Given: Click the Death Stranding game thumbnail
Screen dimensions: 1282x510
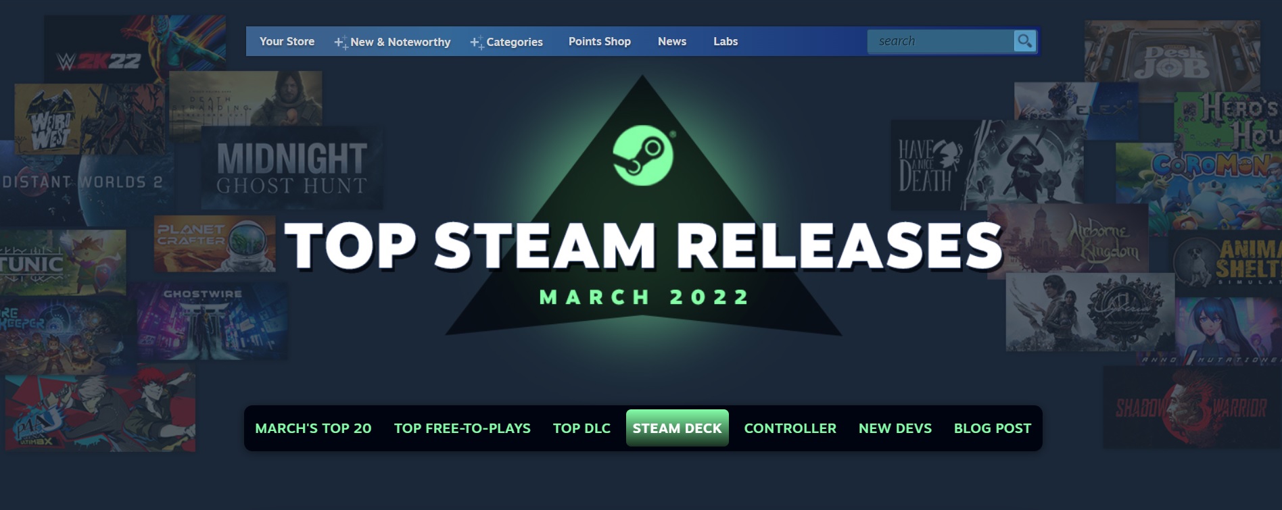Looking at the screenshot, I should click(x=245, y=98).
